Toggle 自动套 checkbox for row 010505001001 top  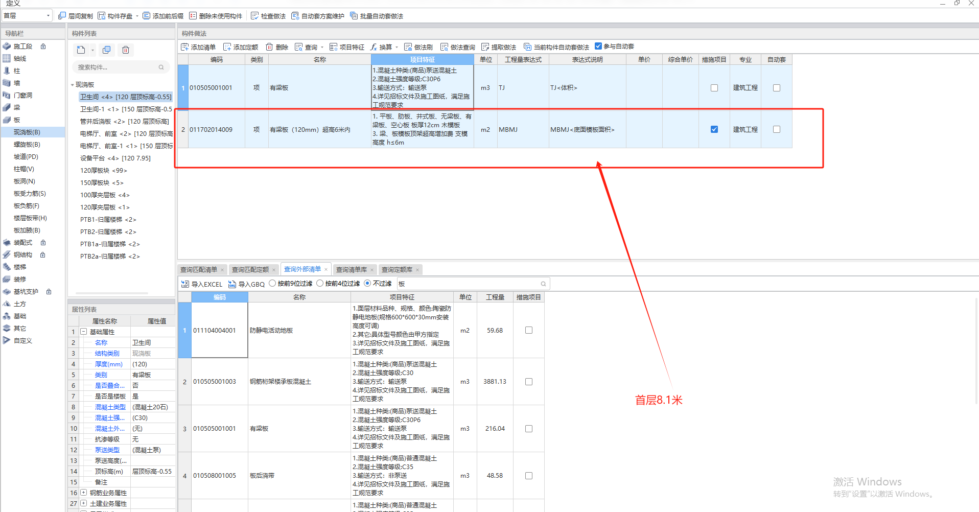(777, 88)
